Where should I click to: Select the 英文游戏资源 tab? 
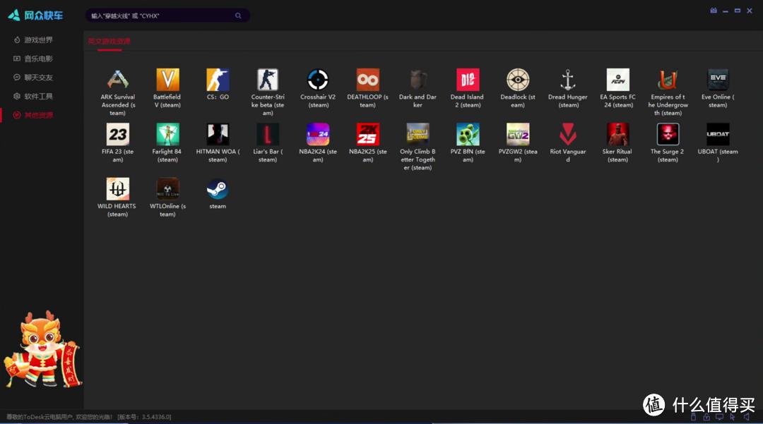109,42
